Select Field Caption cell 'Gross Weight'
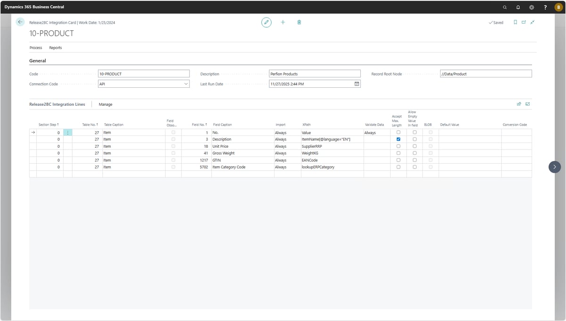 [242, 153]
